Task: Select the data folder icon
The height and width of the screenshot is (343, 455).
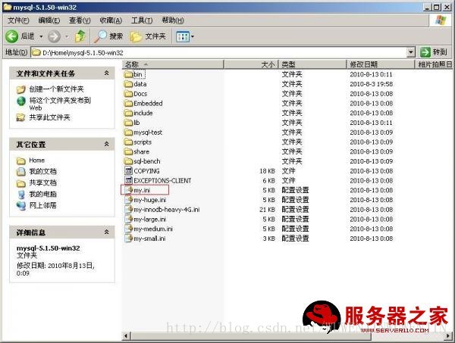Action: coord(129,84)
